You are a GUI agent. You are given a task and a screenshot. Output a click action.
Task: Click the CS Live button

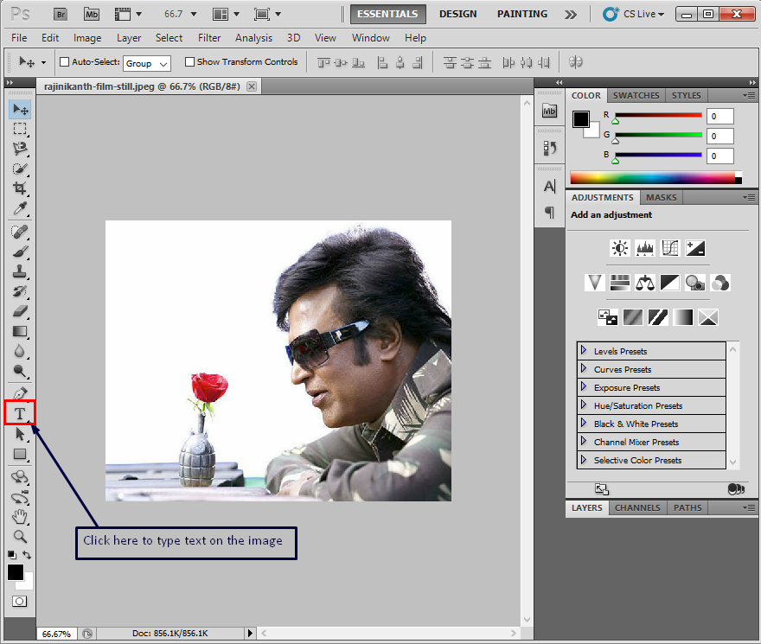(x=632, y=14)
